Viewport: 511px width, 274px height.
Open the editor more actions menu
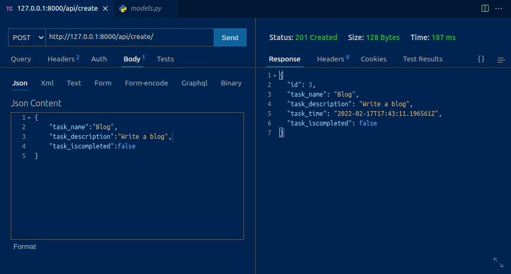point(499,9)
